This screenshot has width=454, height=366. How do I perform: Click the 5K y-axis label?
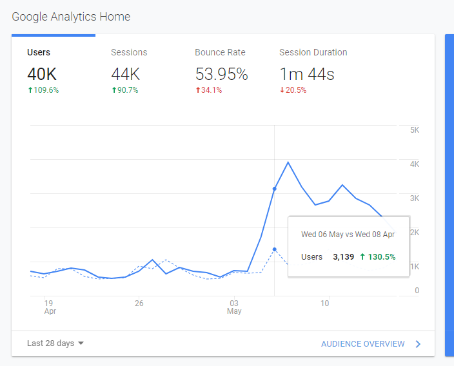[415, 130]
